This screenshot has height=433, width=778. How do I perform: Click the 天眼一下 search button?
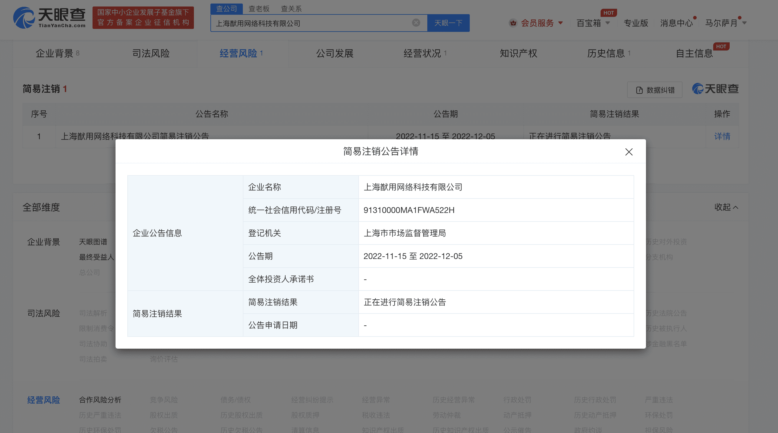coord(448,23)
